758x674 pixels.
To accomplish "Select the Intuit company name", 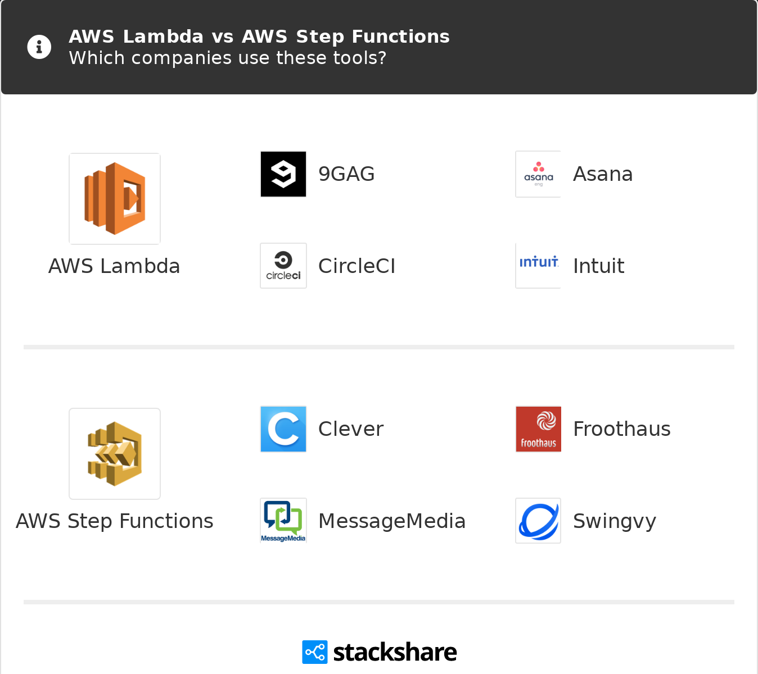I will coord(598,266).
